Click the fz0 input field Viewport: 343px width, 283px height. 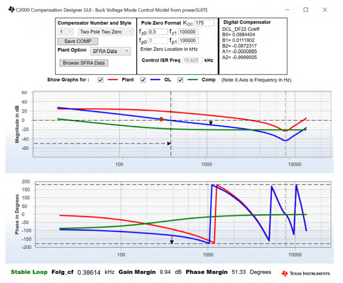pos(157,32)
